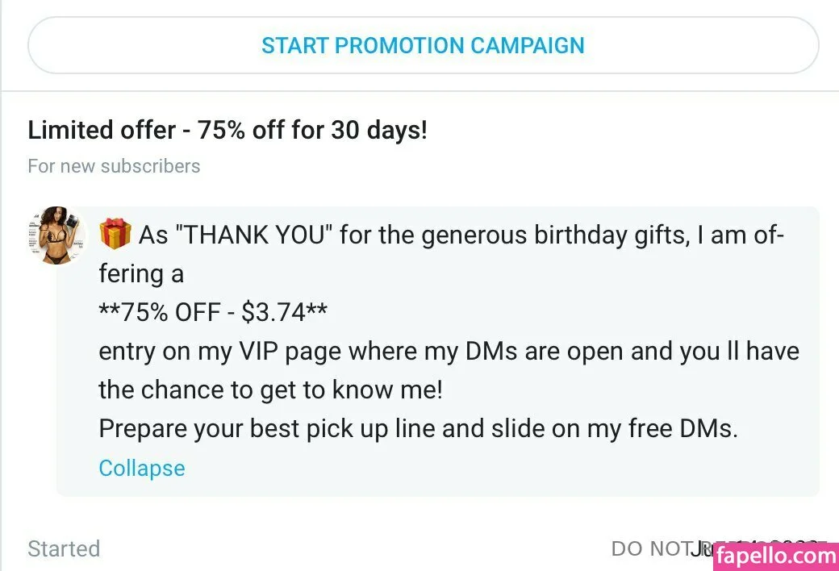Click 'the chance to get to know me!' line
The height and width of the screenshot is (571, 839).
[x=270, y=390]
